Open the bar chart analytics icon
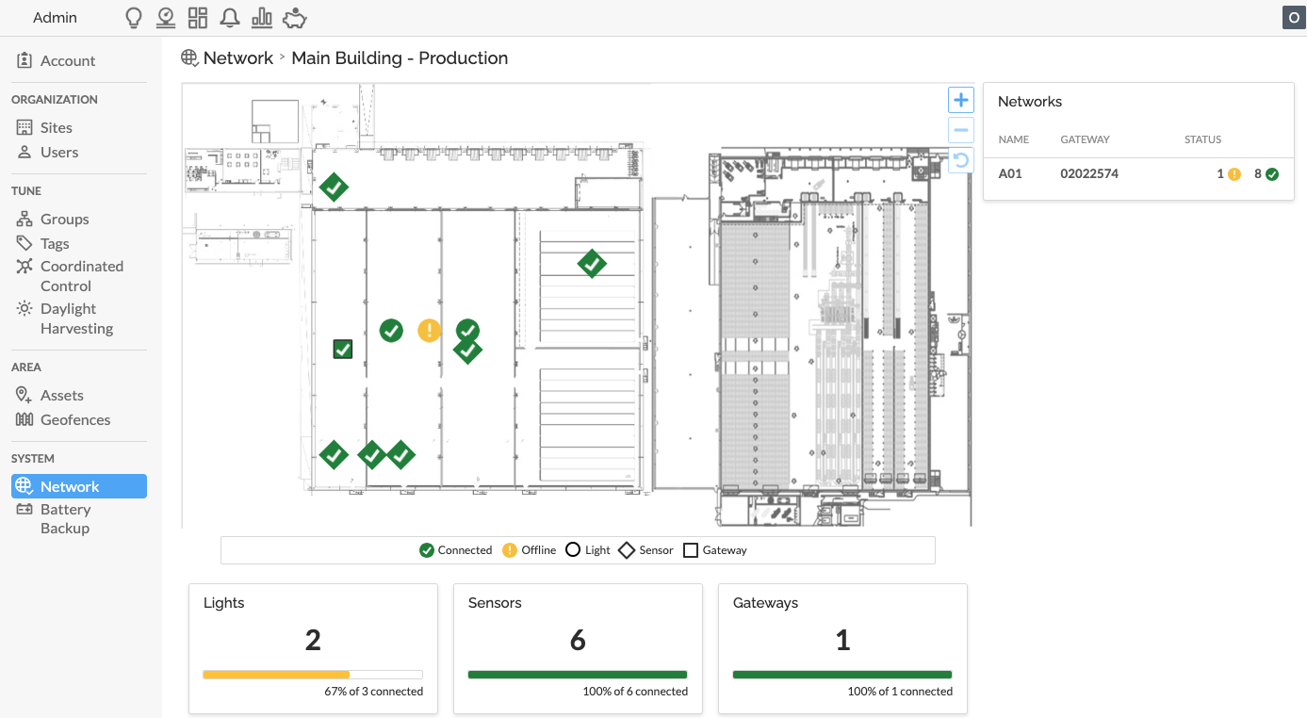This screenshot has height=718, width=1307. click(262, 18)
